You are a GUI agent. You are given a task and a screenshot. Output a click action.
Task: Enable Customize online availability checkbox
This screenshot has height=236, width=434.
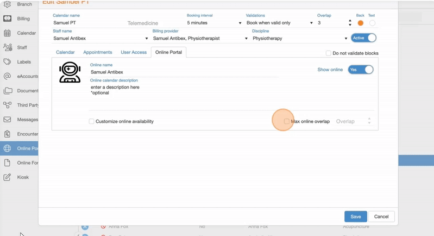click(x=92, y=121)
